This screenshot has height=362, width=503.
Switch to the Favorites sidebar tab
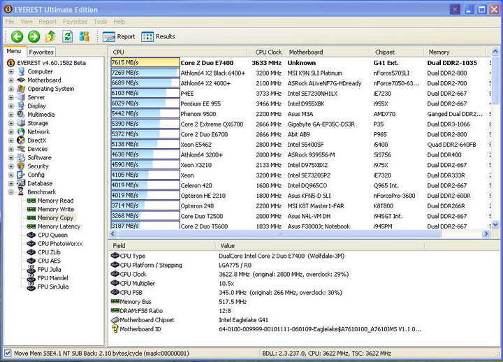click(41, 52)
